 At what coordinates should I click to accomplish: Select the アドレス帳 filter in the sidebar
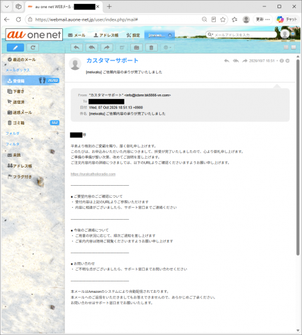click(x=20, y=166)
